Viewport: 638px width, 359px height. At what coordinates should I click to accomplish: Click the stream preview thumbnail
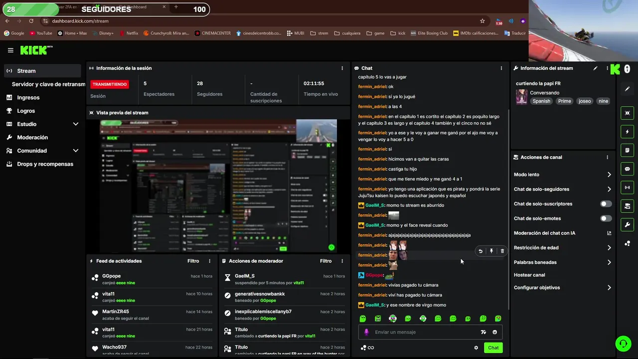point(218,186)
